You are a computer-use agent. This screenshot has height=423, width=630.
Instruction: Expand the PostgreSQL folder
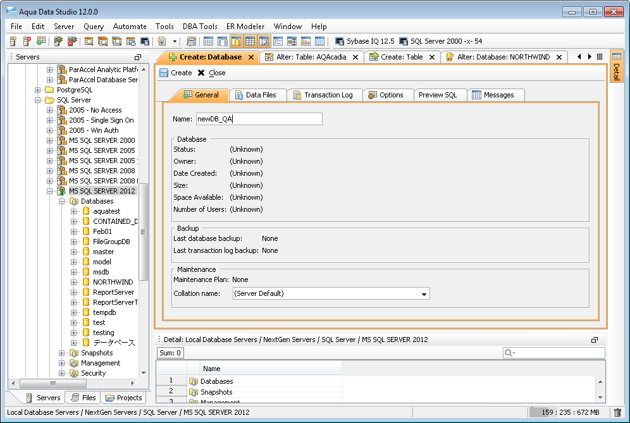click(38, 90)
